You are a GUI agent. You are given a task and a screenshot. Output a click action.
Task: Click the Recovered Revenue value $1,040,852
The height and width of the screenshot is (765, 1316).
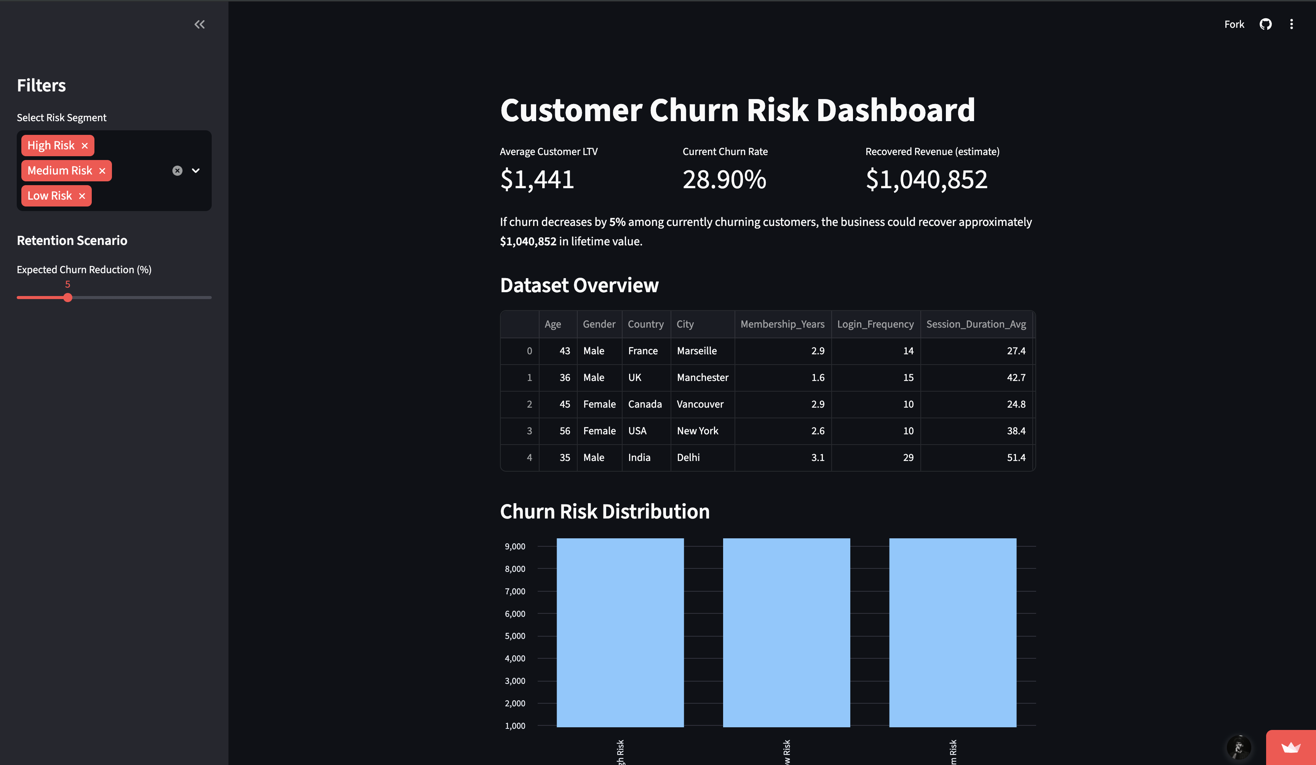tap(926, 180)
